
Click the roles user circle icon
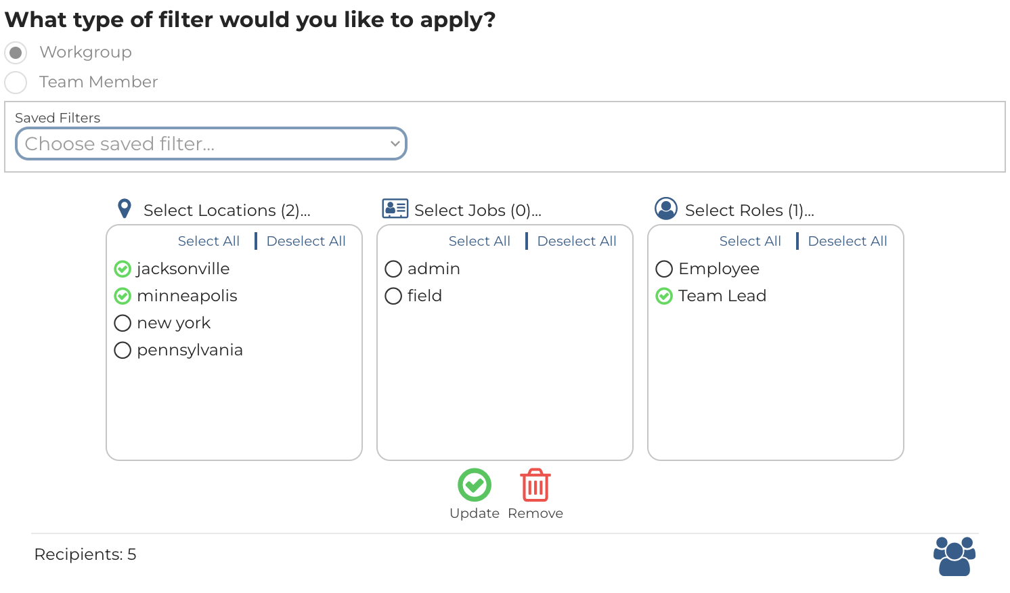tap(666, 208)
